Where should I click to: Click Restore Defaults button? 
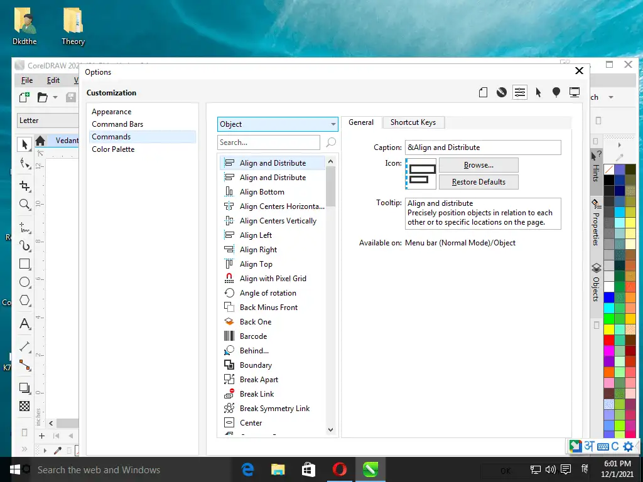pos(478,182)
